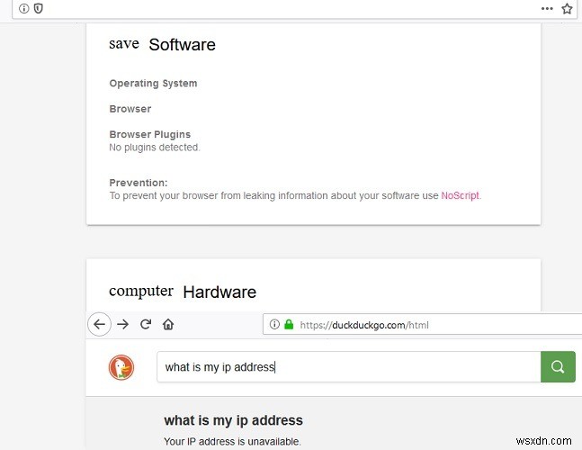Screen dimensions: 582x450
Task: Click the browser forward arrow button
Action: (123, 324)
